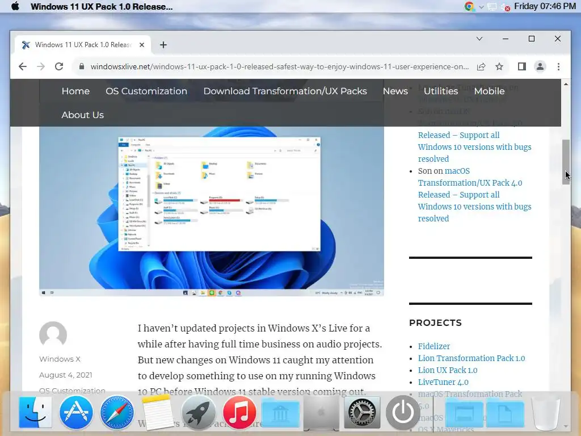Reload the page with the refresh icon
The height and width of the screenshot is (436, 581).
click(59, 67)
